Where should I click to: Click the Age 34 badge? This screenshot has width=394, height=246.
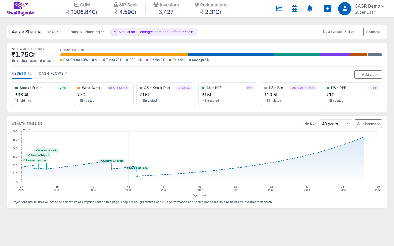pos(53,32)
